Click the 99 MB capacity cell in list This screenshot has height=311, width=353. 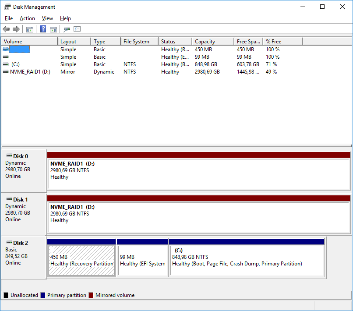click(202, 57)
